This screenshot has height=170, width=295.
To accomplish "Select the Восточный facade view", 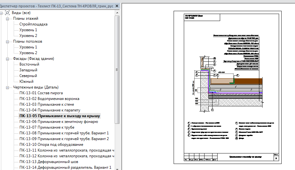I will click(29, 64).
